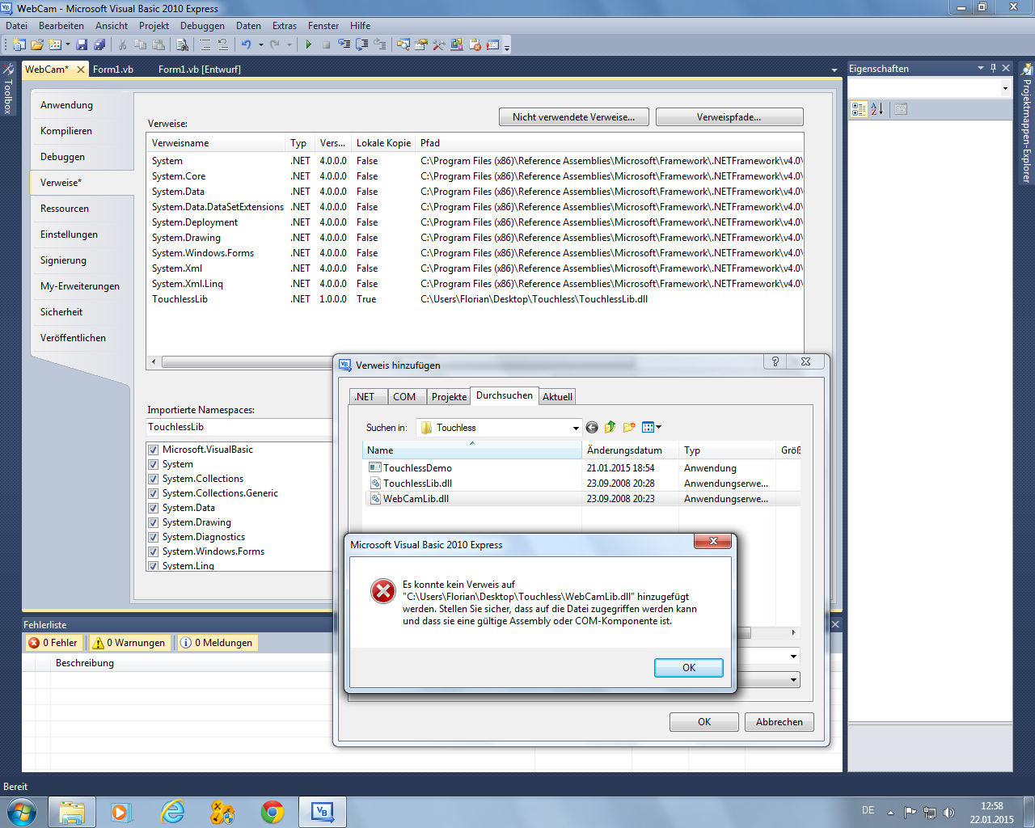
Task: Select the TouchlessLib.dll file row
Action: click(x=582, y=484)
